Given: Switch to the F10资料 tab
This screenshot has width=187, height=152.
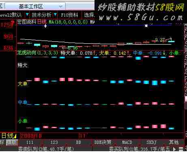Looking at the screenshot, I should click(69, 15).
